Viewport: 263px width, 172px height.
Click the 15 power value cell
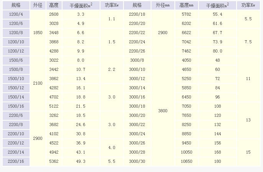pos(248,152)
